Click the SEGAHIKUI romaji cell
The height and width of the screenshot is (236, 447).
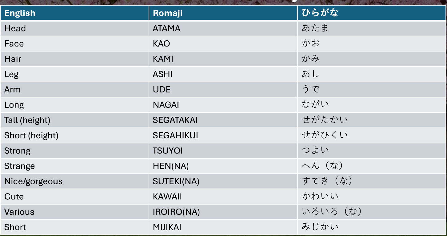click(x=175, y=136)
